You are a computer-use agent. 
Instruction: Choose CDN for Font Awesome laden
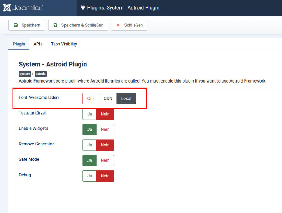[x=108, y=98]
